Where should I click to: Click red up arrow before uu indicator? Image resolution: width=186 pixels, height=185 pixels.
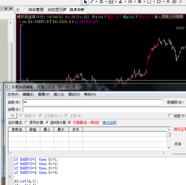click(x=20, y=22)
